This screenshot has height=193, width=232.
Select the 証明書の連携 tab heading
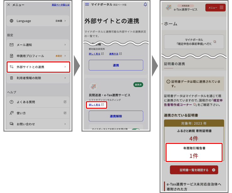pyautogui.click(x=174, y=64)
